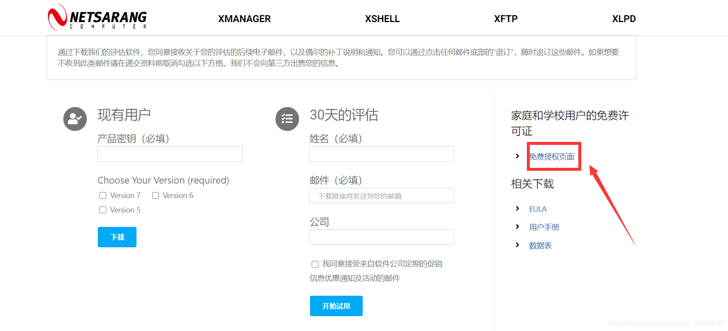Click chevron arrow beside 数据表
Image resolution: width=728 pixels, height=331 pixels.
coord(517,245)
